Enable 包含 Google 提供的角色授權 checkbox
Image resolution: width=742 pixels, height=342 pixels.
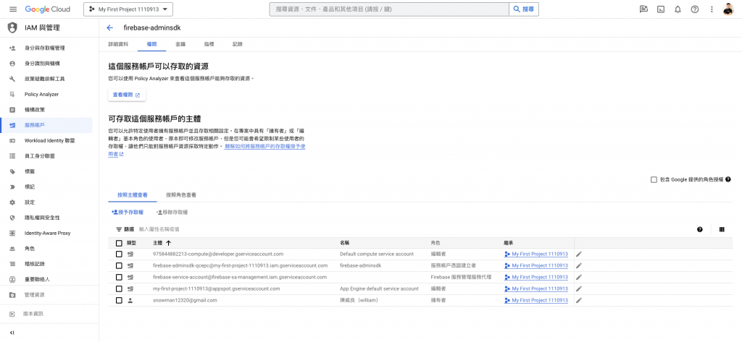tap(654, 179)
